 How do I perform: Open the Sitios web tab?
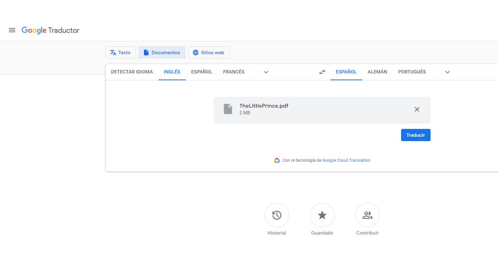click(x=209, y=52)
